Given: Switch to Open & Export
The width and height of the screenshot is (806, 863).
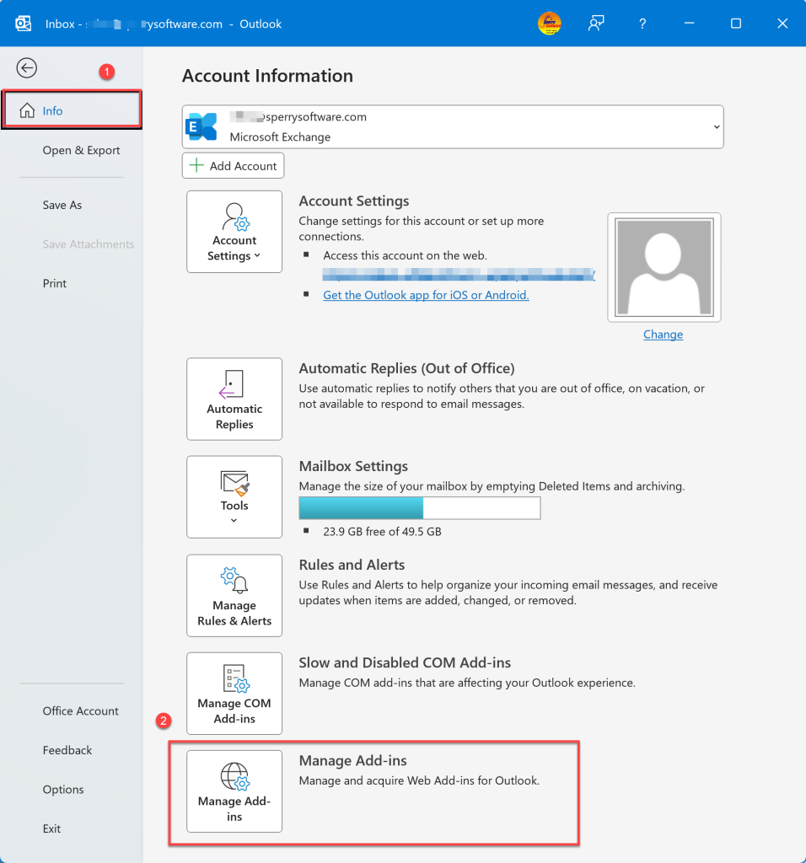Looking at the screenshot, I should (x=81, y=149).
